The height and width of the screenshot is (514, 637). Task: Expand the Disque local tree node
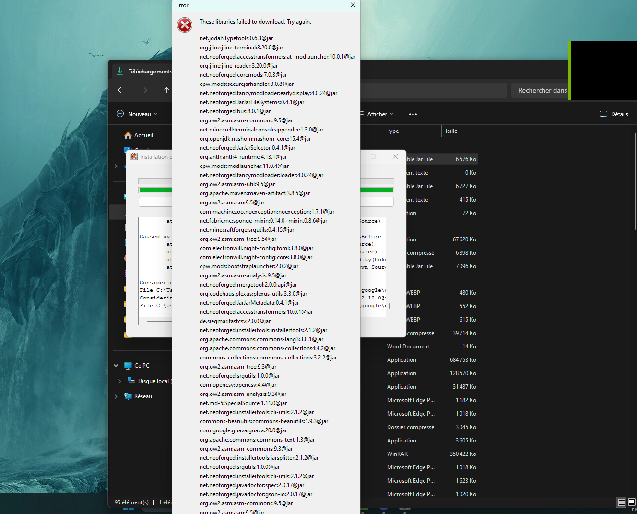pyautogui.click(x=119, y=381)
